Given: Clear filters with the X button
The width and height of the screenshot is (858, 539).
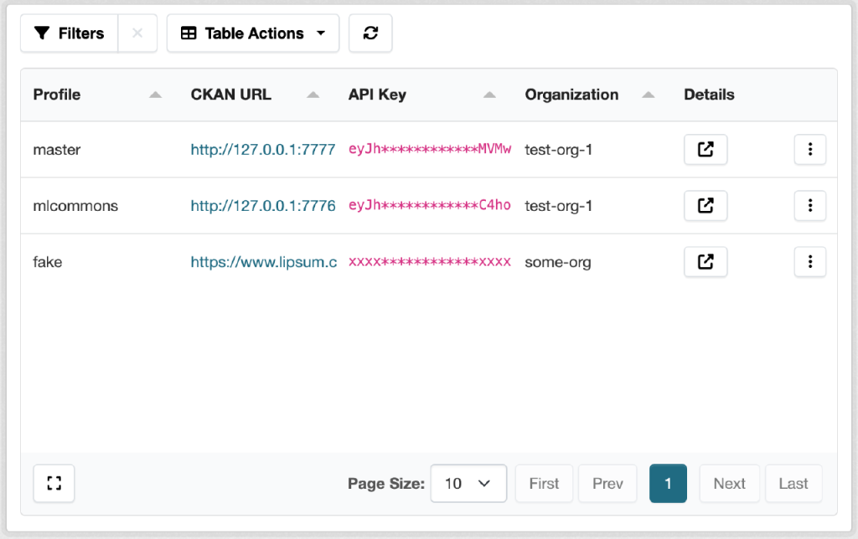Looking at the screenshot, I should coord(137,33).
